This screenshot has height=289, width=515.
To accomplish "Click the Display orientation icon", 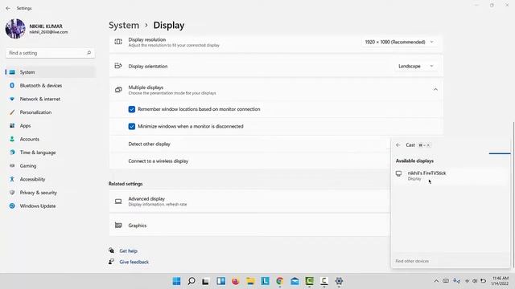I will 118,66.
